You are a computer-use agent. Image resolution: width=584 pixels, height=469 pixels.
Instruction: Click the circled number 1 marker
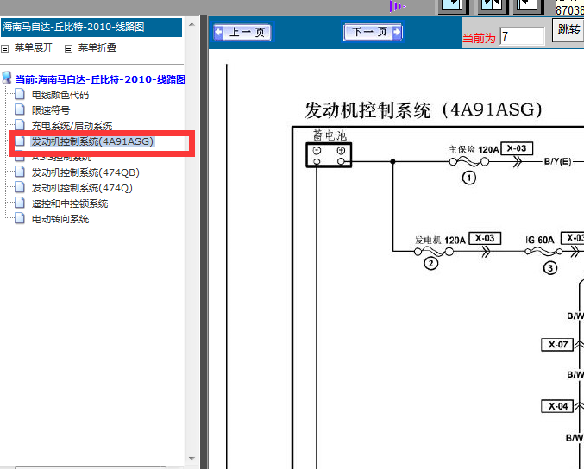tap(469, 178)
